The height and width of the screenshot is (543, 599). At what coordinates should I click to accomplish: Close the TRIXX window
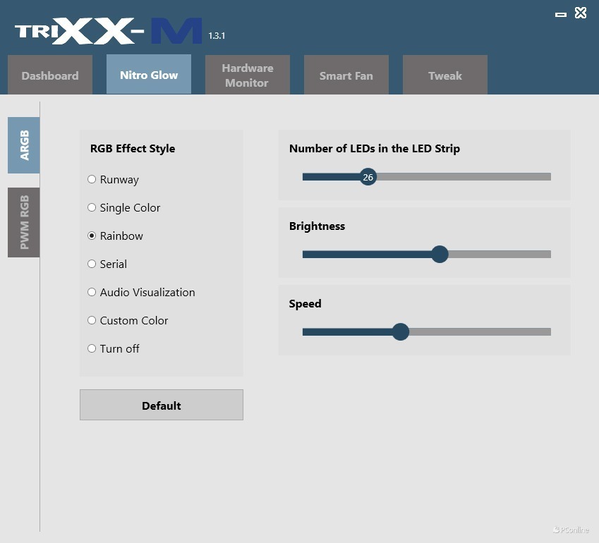point(580,13)
